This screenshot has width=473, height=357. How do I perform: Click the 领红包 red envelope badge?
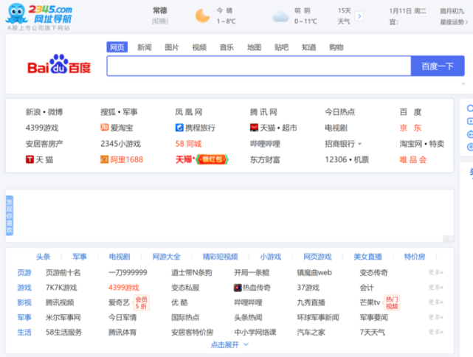(212, 159)
